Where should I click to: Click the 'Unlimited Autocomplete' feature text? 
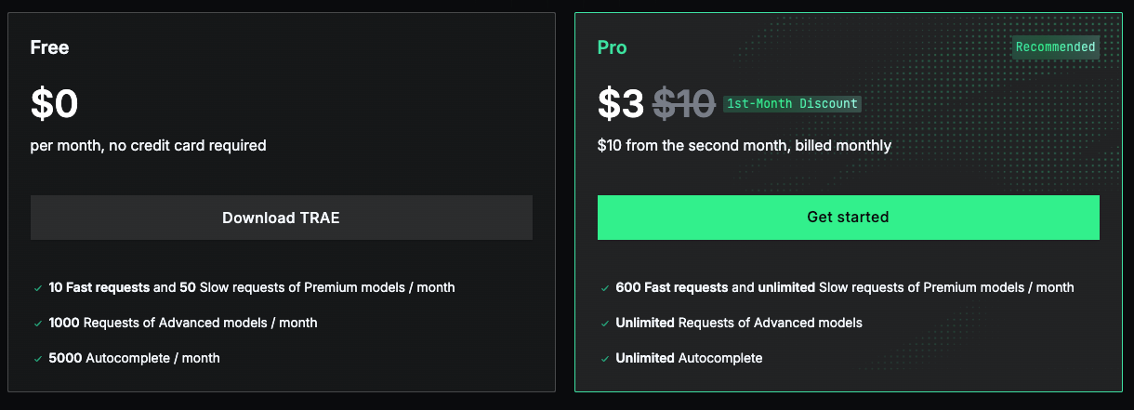(x=689, y=358)
